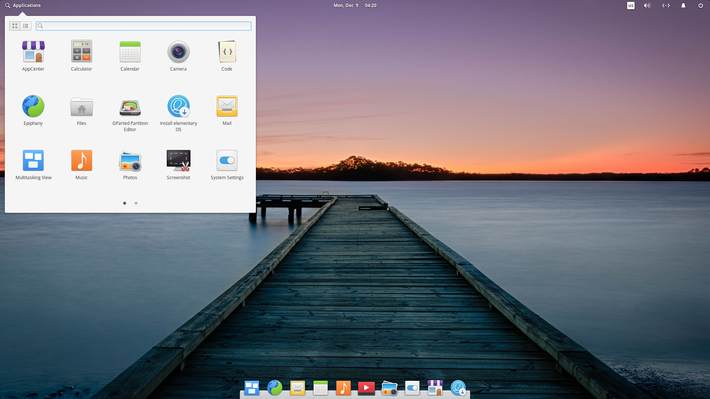Screen dimensions: 710x399
Task: Switch to list view layout
Action: (26, 26)
